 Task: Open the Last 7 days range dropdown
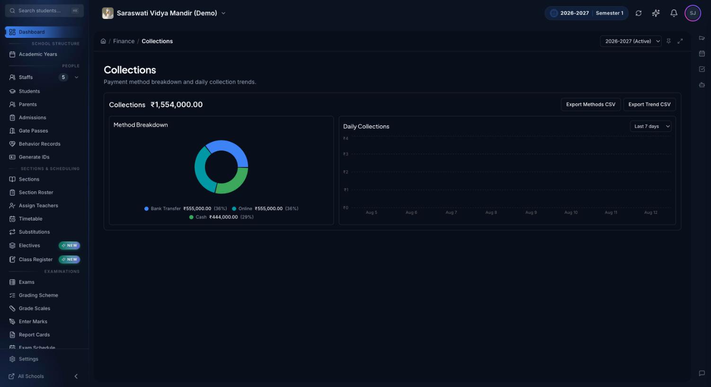[650, 126]
